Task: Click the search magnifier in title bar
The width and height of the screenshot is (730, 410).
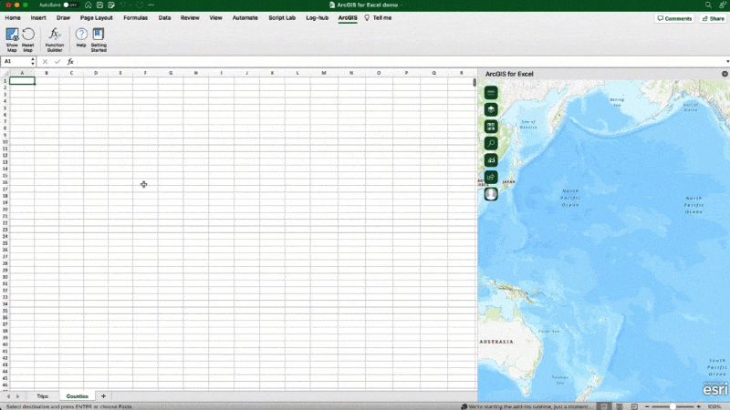Action: [708, 5]
